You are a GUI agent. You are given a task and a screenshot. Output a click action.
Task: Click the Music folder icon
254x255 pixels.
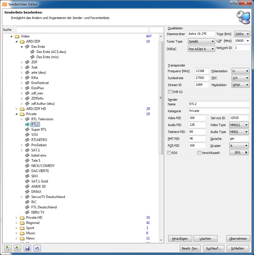pos(22,233)
